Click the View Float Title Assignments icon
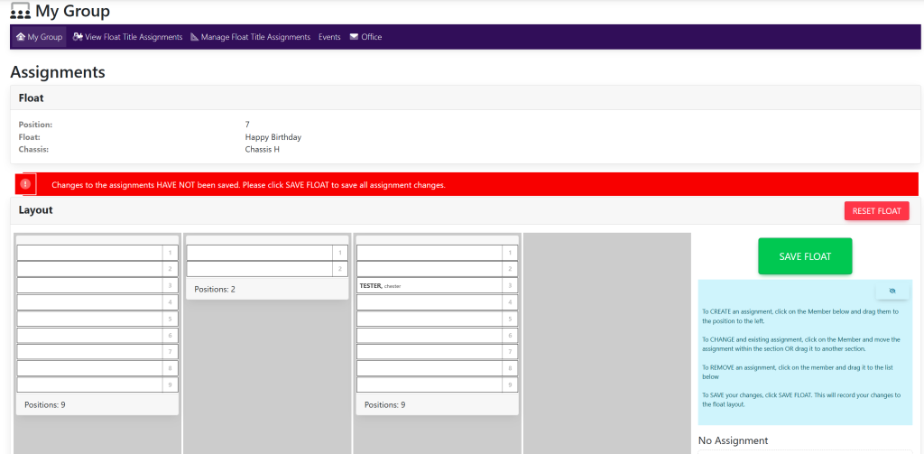The image size is (924, 454). click(79, 37)
